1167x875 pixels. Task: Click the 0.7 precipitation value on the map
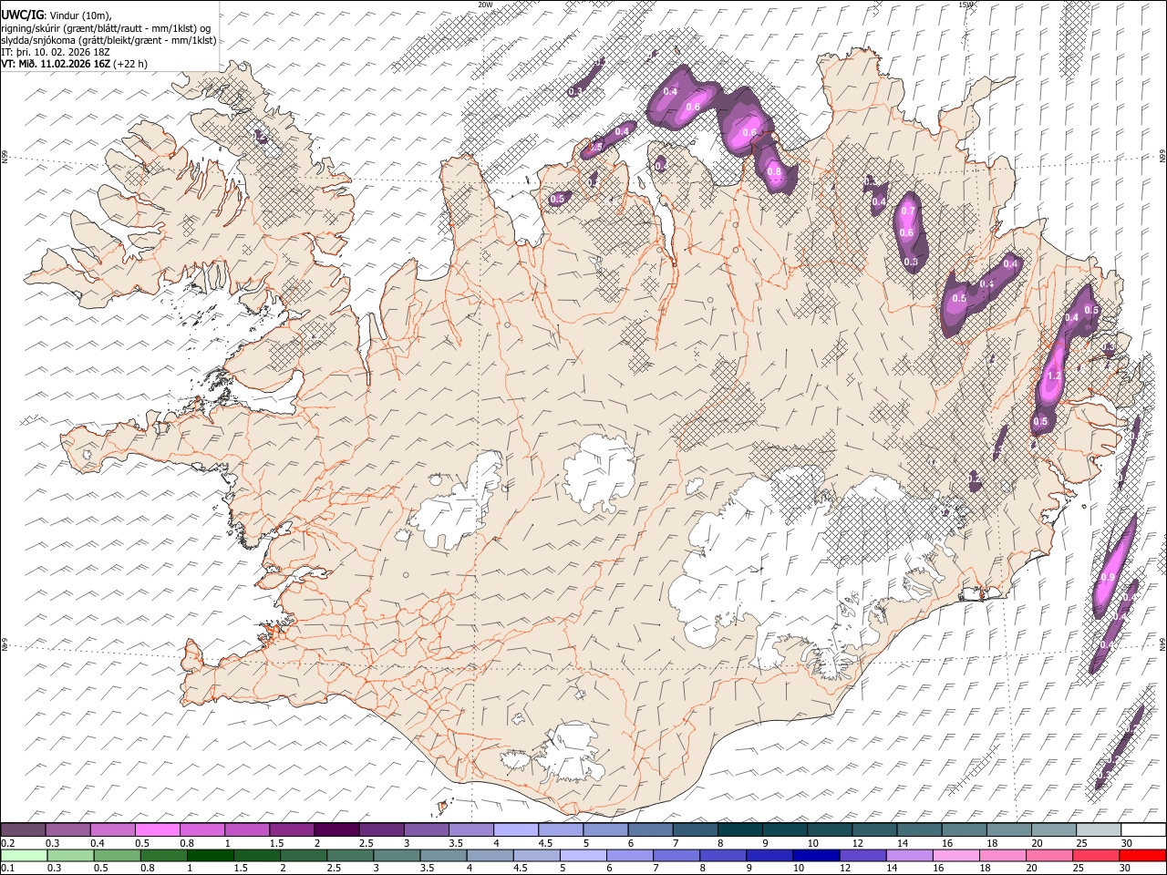(907, 211)
